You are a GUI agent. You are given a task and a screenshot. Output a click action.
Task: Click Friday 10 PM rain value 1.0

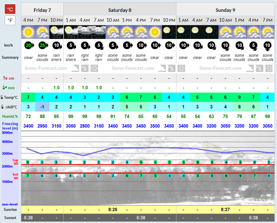point(56,88)
